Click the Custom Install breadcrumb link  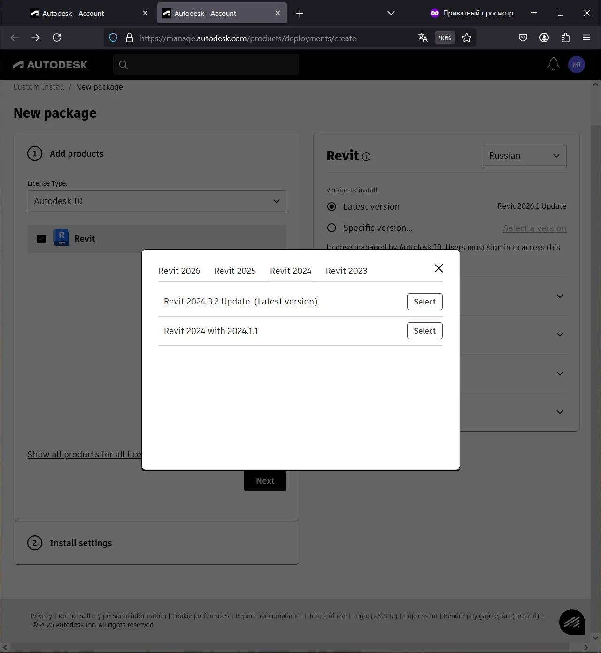click(x=39, y=87)
